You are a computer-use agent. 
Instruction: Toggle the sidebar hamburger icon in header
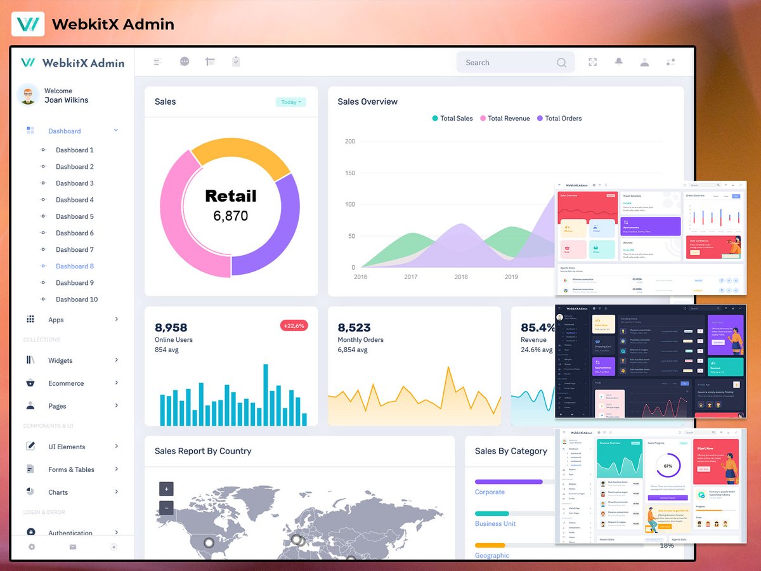coord(157,62)
